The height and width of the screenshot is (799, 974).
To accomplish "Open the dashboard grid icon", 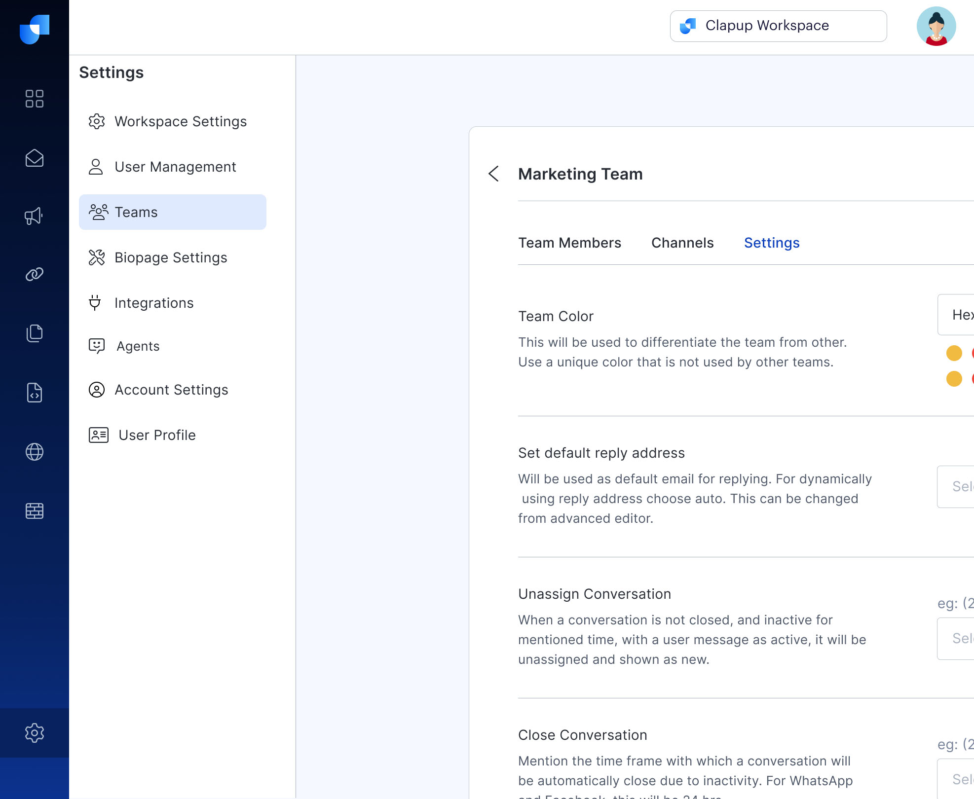I will coord(35,99).
